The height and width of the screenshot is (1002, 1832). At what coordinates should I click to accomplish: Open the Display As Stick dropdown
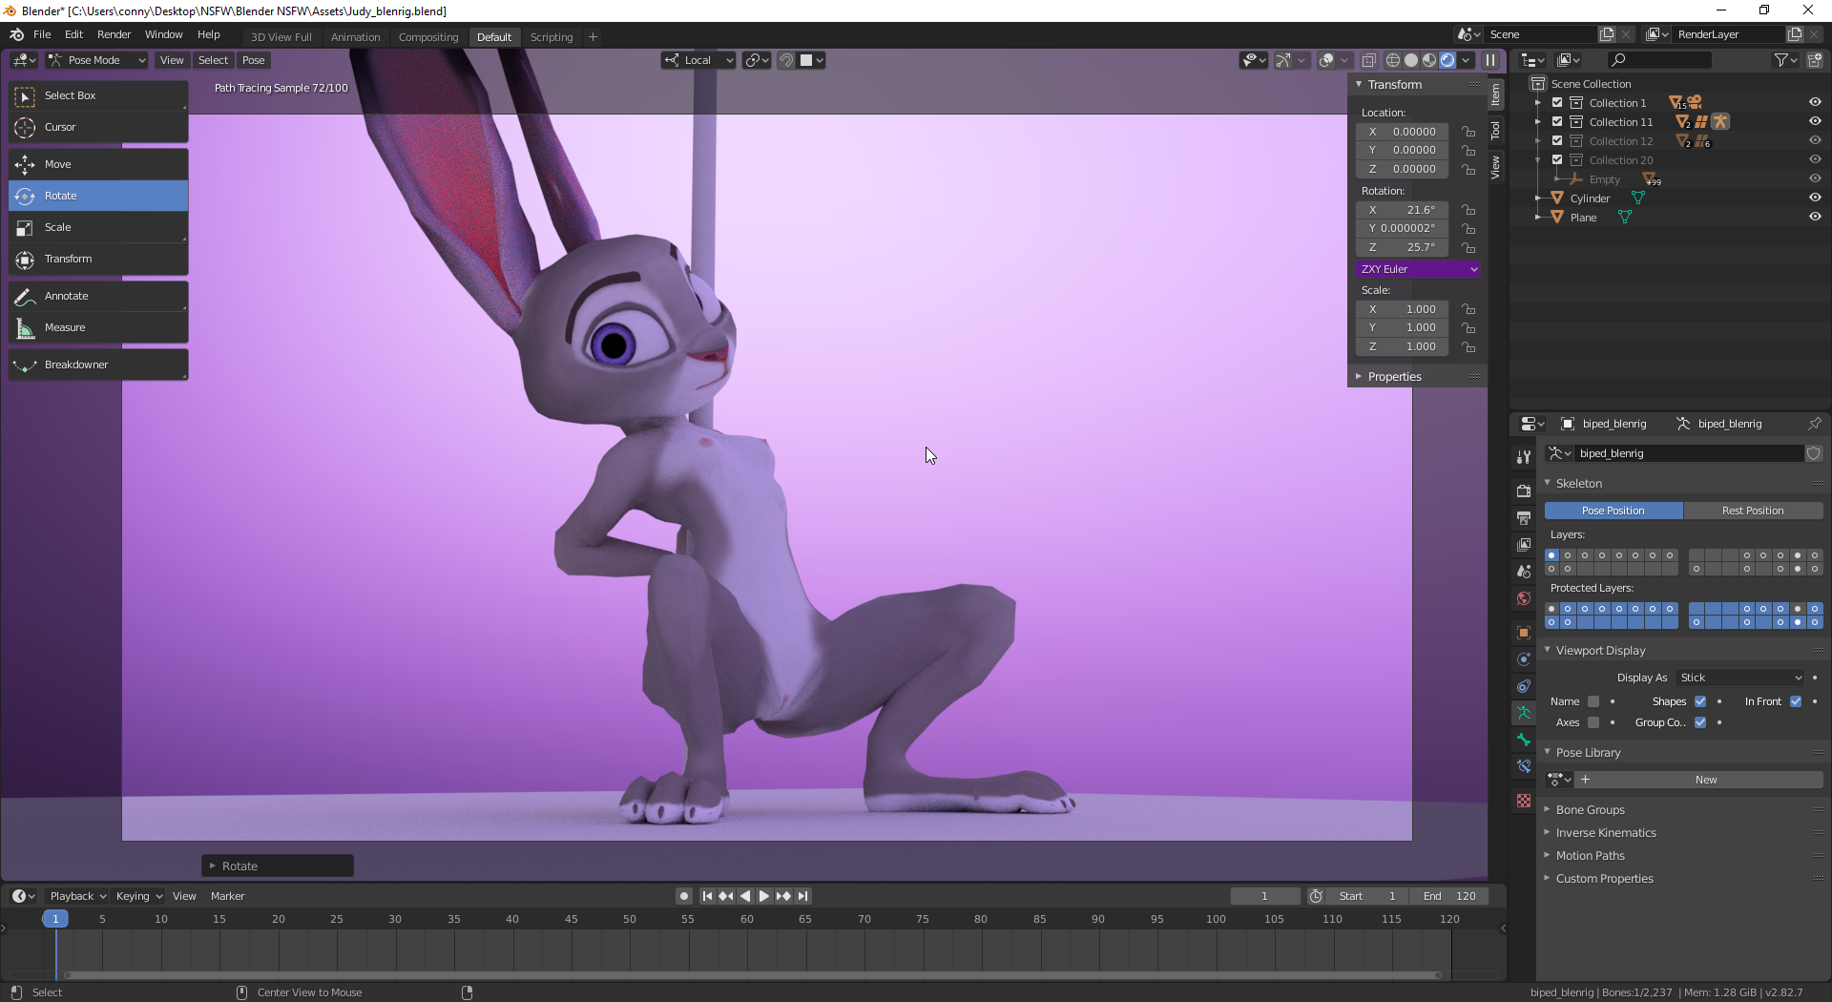[x=1740, y=678]
